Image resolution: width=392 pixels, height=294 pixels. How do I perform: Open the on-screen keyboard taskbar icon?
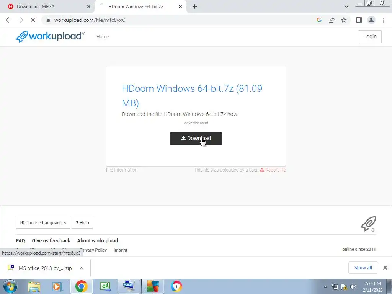click(x=129, y=286)
